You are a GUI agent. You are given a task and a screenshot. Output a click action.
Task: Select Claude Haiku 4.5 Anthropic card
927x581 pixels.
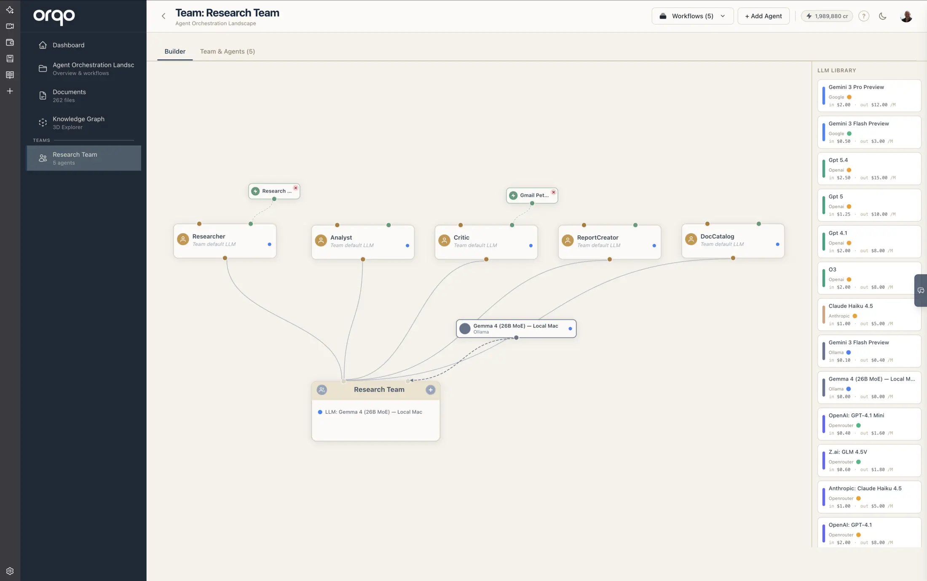pyautogui.click(x=869, y=314)
